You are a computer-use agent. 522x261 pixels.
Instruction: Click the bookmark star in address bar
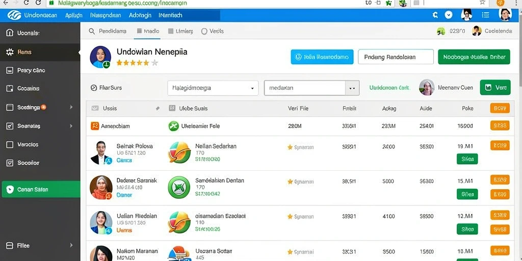(x=482, y=3)
